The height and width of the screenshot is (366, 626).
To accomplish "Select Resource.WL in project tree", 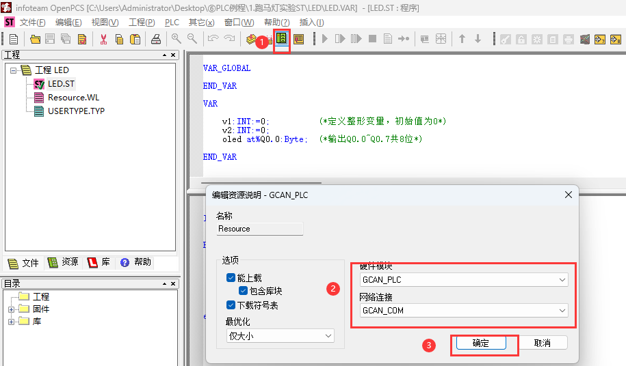I will click(73, 98).
